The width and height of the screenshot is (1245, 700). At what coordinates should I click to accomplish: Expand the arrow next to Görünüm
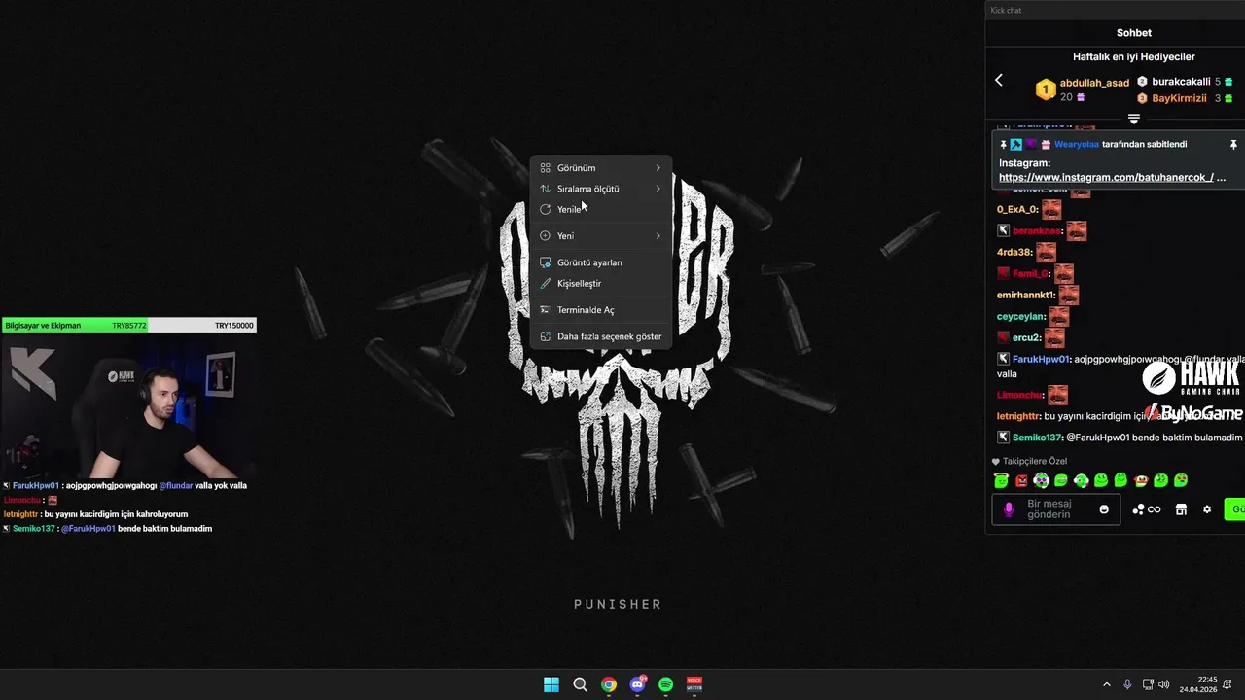point(658,168)
